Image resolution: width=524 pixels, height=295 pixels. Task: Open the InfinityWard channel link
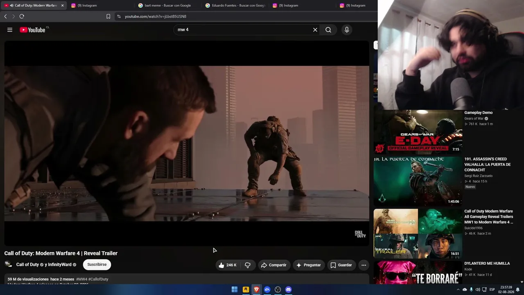[60, 265]
